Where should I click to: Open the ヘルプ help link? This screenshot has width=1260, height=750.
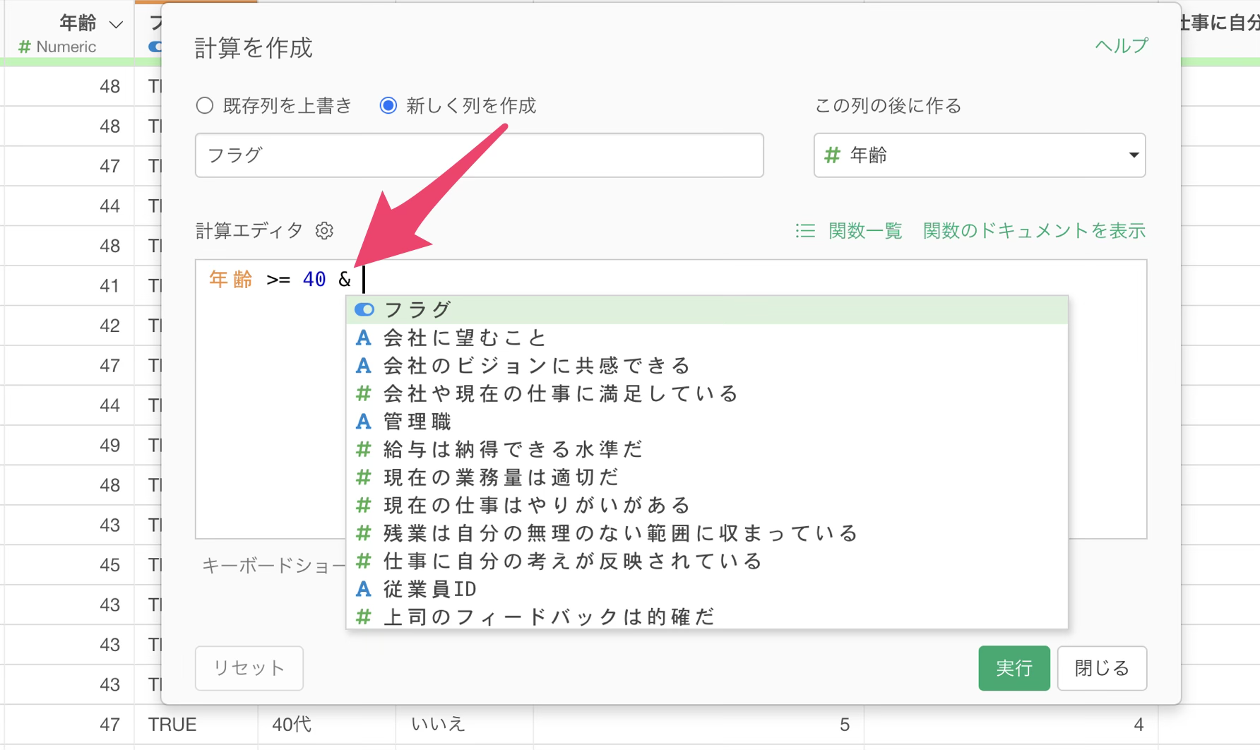[x=1121, y=46]
